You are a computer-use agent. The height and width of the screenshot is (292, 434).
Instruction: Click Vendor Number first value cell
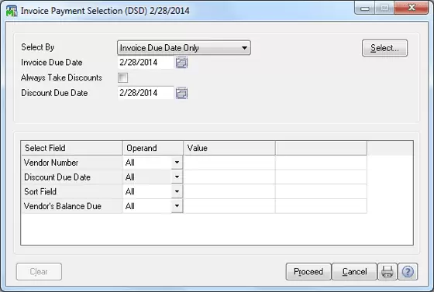(x=229, y=163)
